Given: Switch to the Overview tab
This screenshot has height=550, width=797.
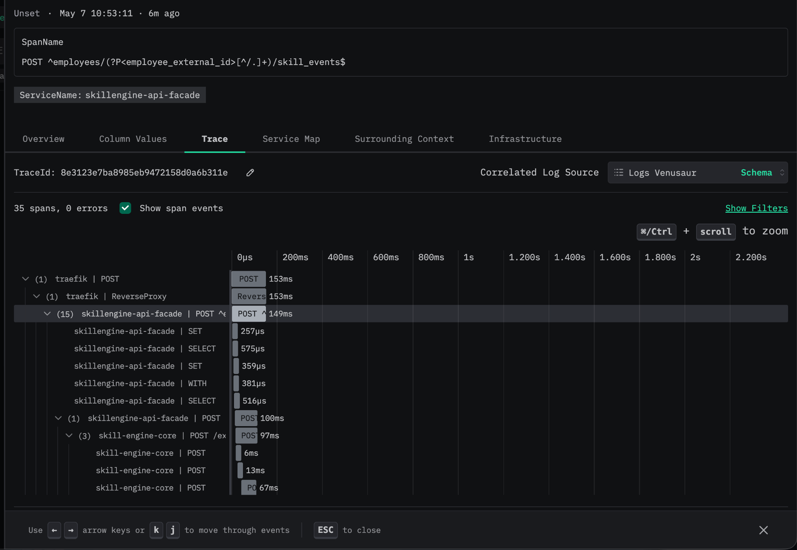Looking at the screenshot, I should [43, 139].
